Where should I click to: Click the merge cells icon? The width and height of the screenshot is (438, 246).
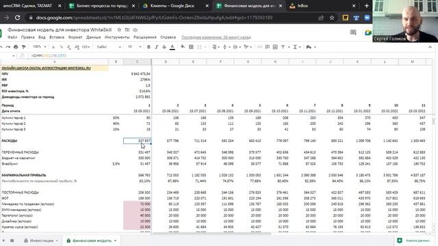[199, 47]
